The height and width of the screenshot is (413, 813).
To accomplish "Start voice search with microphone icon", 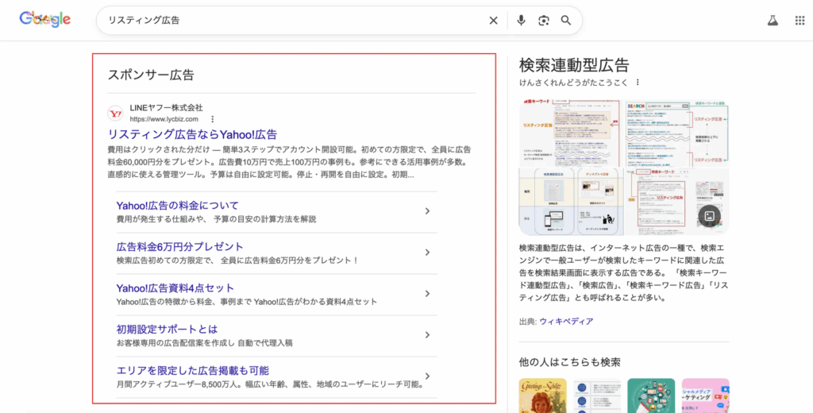I will [x=521, y=21].
